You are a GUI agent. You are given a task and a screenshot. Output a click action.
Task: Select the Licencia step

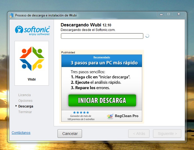point(25,95)
